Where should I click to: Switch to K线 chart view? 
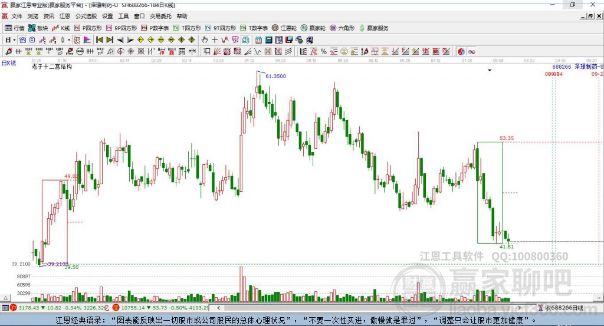pyautogui.click(x=61, y=28)
